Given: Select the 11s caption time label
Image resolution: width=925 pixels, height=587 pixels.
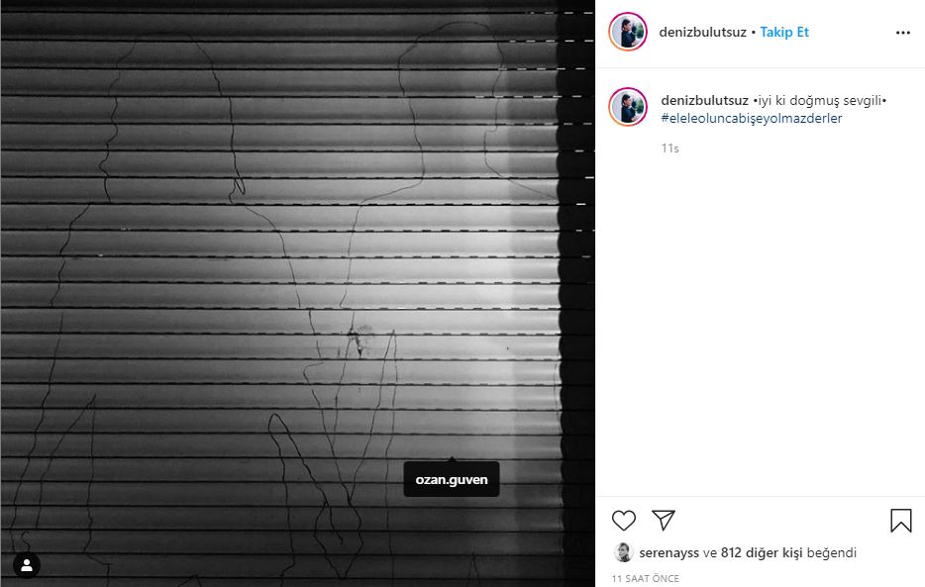Looking at the screenshot, I should click(x=670, y=148).
